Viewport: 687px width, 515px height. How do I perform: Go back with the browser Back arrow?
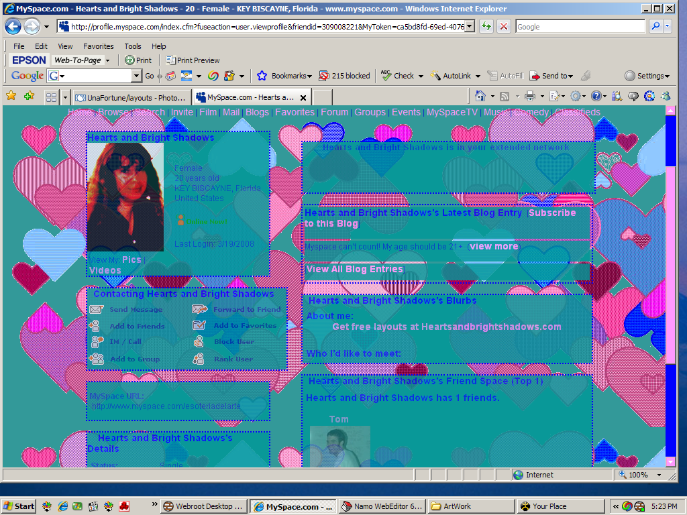point(13,27)
